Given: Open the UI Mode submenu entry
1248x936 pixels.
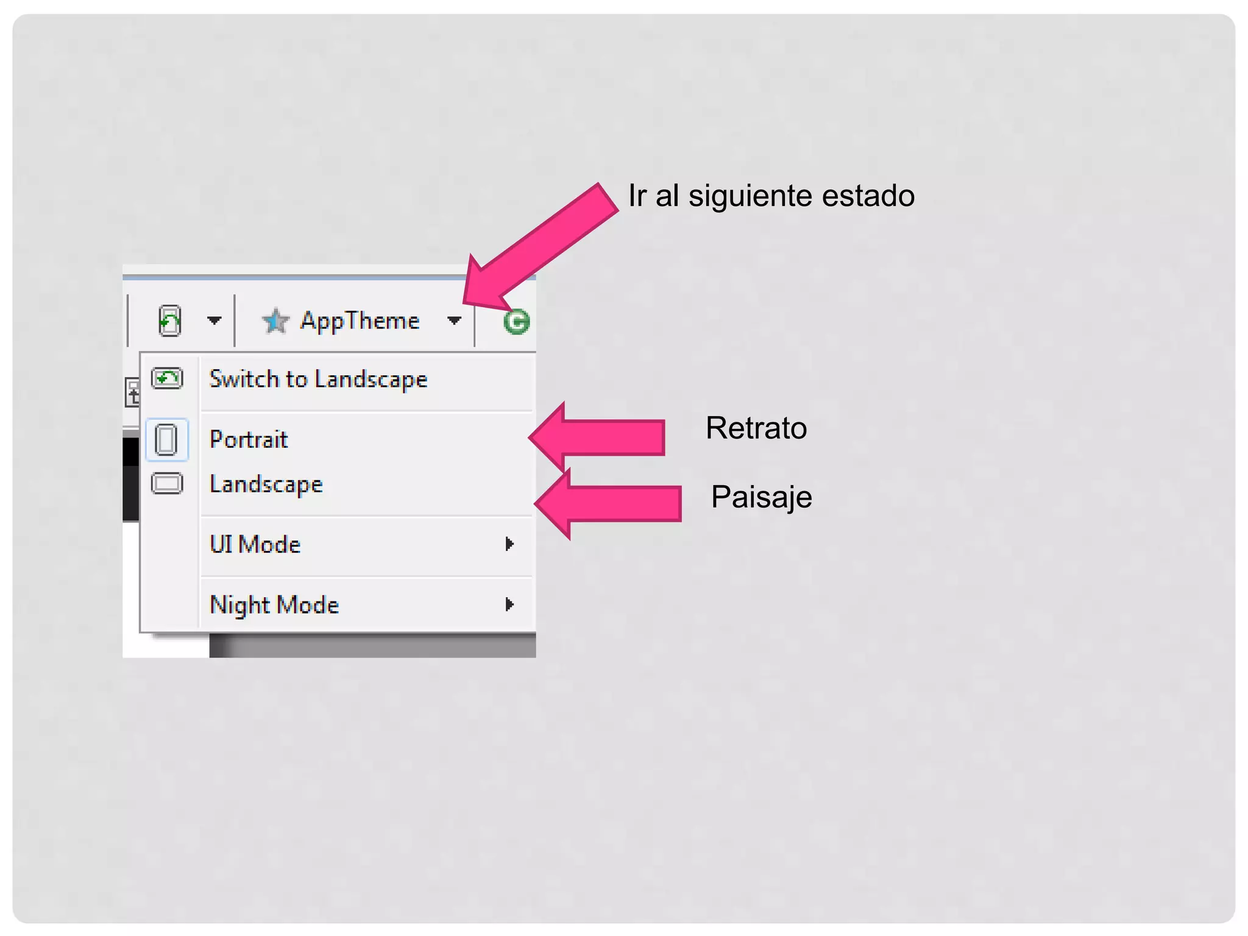Looking at the screenshot, I should click(x=255, y=544).
